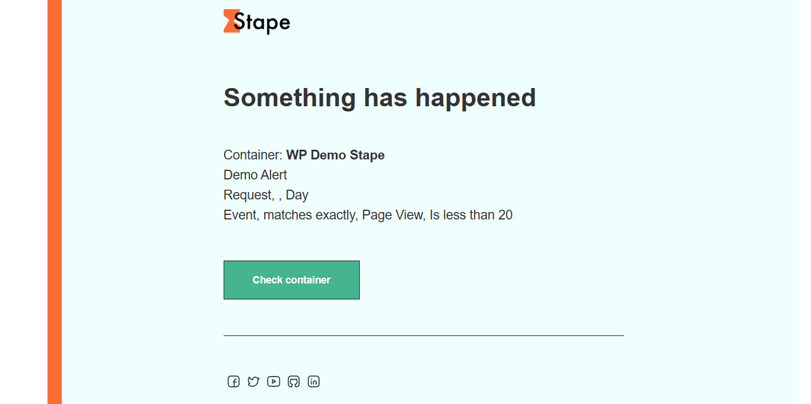Image resolution: width=811 pixels, height=404 pixels.
Task: Click the "Something has happened" heading
Action: pyautogui.click(x=380, y=98)
